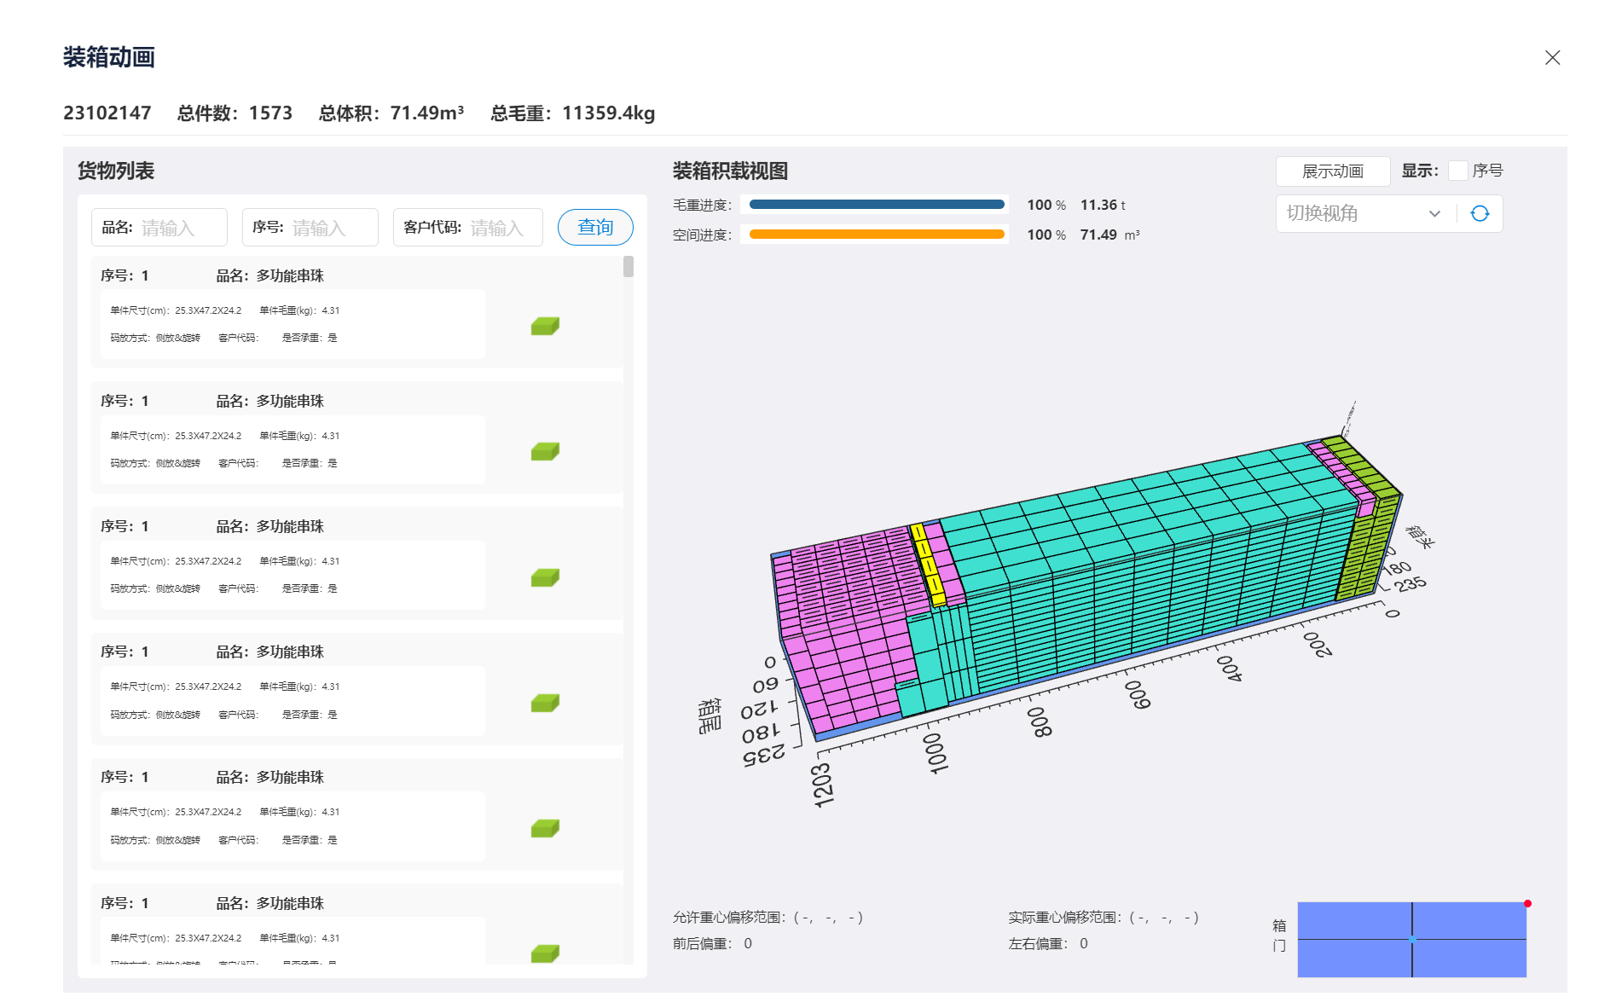Click the 1203 axis label
Screen dimensions: 1622x1008
822,785
